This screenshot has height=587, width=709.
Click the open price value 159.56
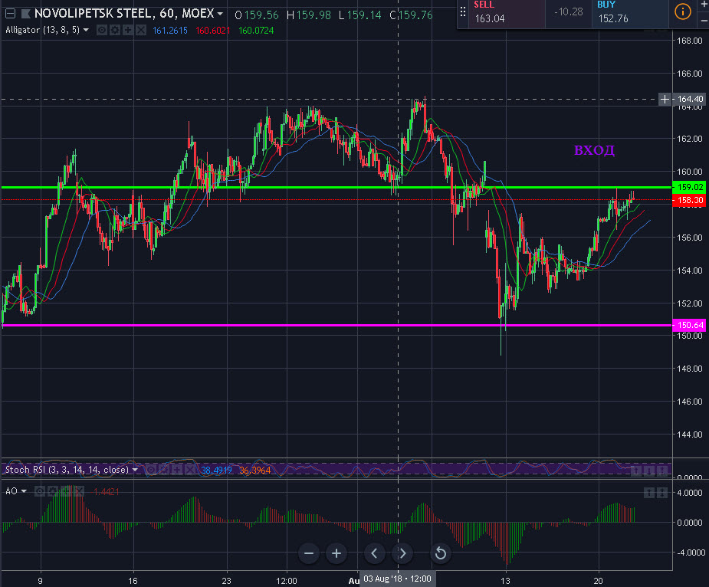point(261,15)
